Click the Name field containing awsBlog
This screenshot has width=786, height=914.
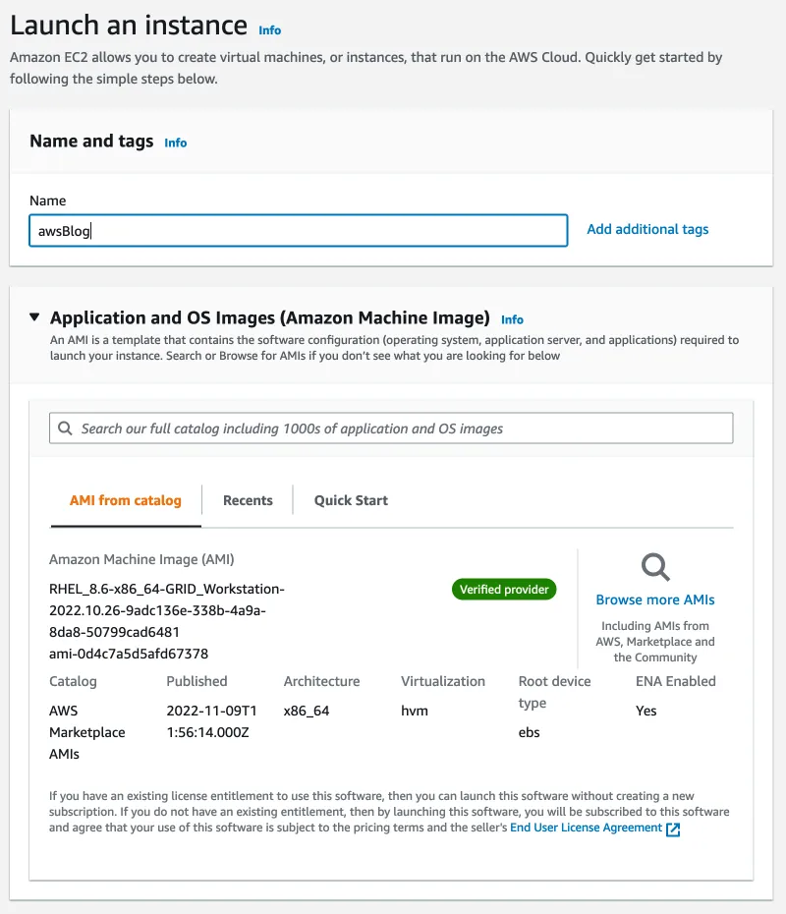pos(298,231)
